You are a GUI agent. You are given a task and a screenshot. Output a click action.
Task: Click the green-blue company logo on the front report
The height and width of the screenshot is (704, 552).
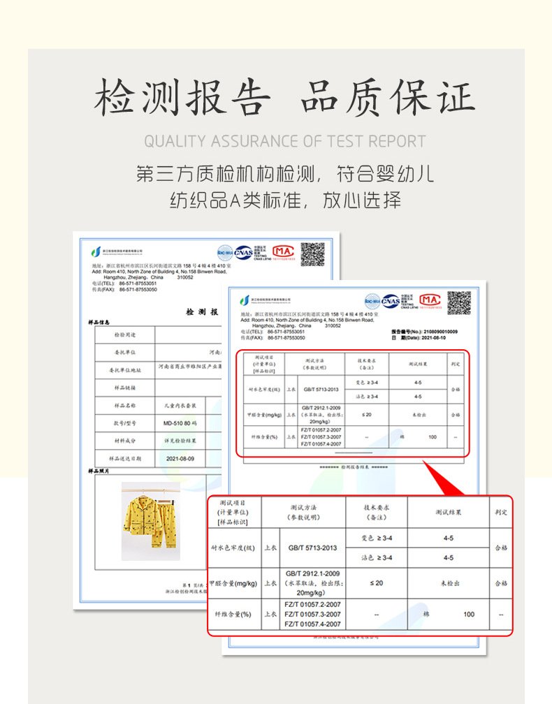point(245,300)
